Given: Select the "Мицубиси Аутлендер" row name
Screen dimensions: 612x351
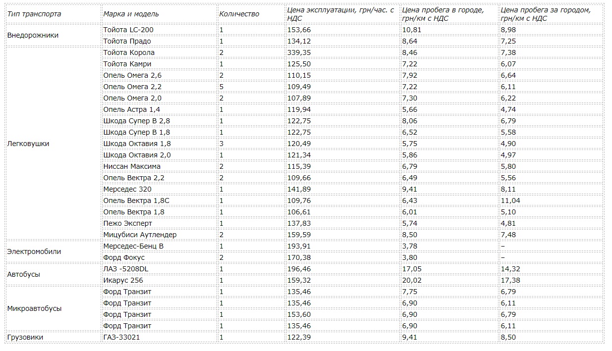Looking at the screenshot, I should (x=140, y=235).
